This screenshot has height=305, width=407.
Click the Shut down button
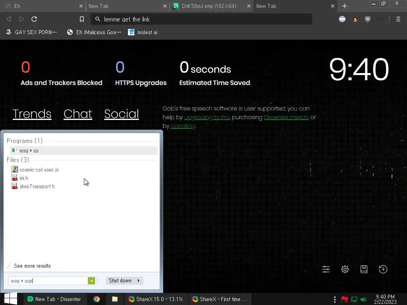pos(120,281)
